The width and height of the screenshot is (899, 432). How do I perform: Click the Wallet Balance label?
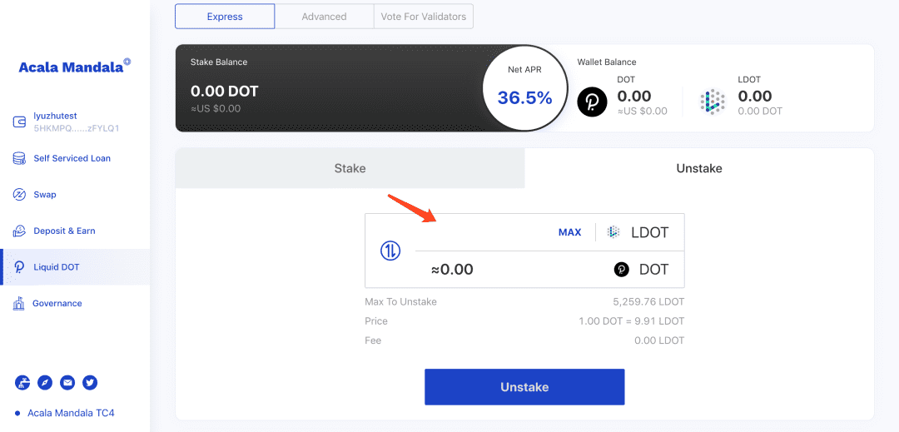[x=607, y=62]
